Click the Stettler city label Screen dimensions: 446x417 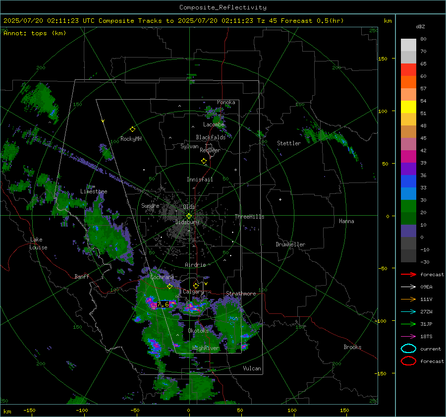point(289,143)
